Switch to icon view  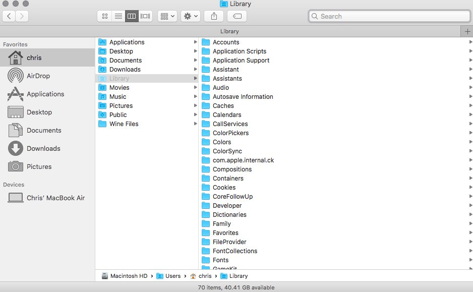tap(105, 16)
